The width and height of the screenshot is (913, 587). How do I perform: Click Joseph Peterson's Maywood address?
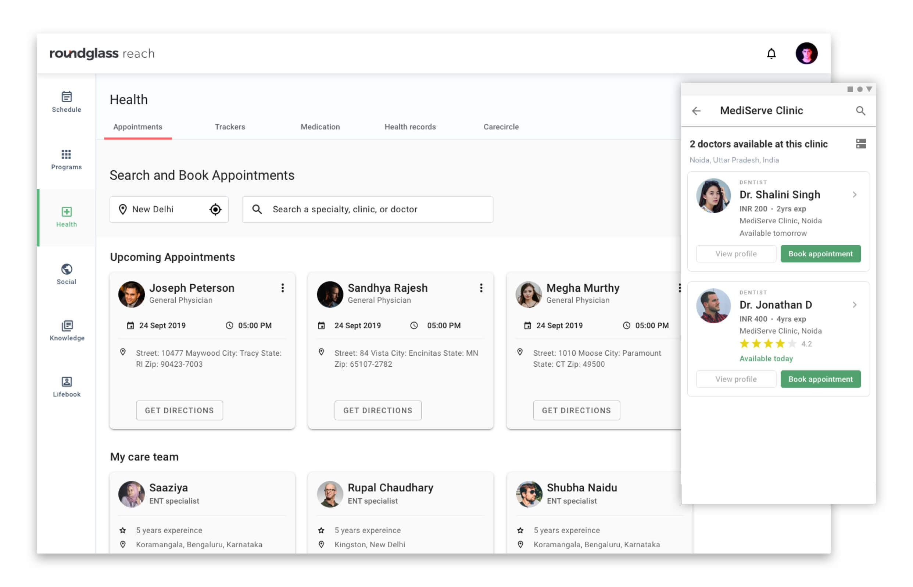[209, 359]
